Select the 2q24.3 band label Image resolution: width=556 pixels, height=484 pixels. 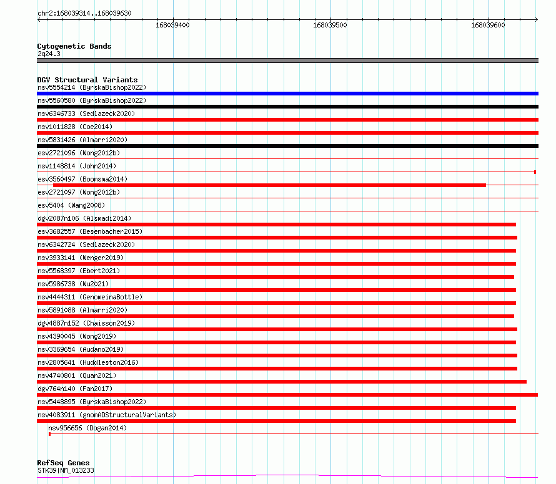click(49, 54)
